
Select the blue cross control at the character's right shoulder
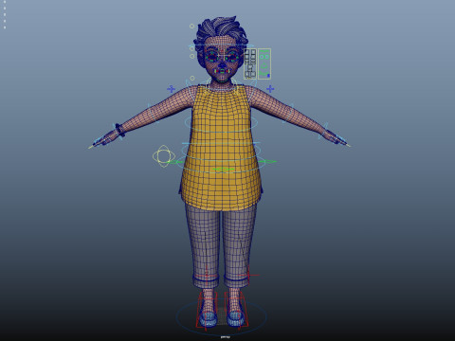tap(171, 89)
